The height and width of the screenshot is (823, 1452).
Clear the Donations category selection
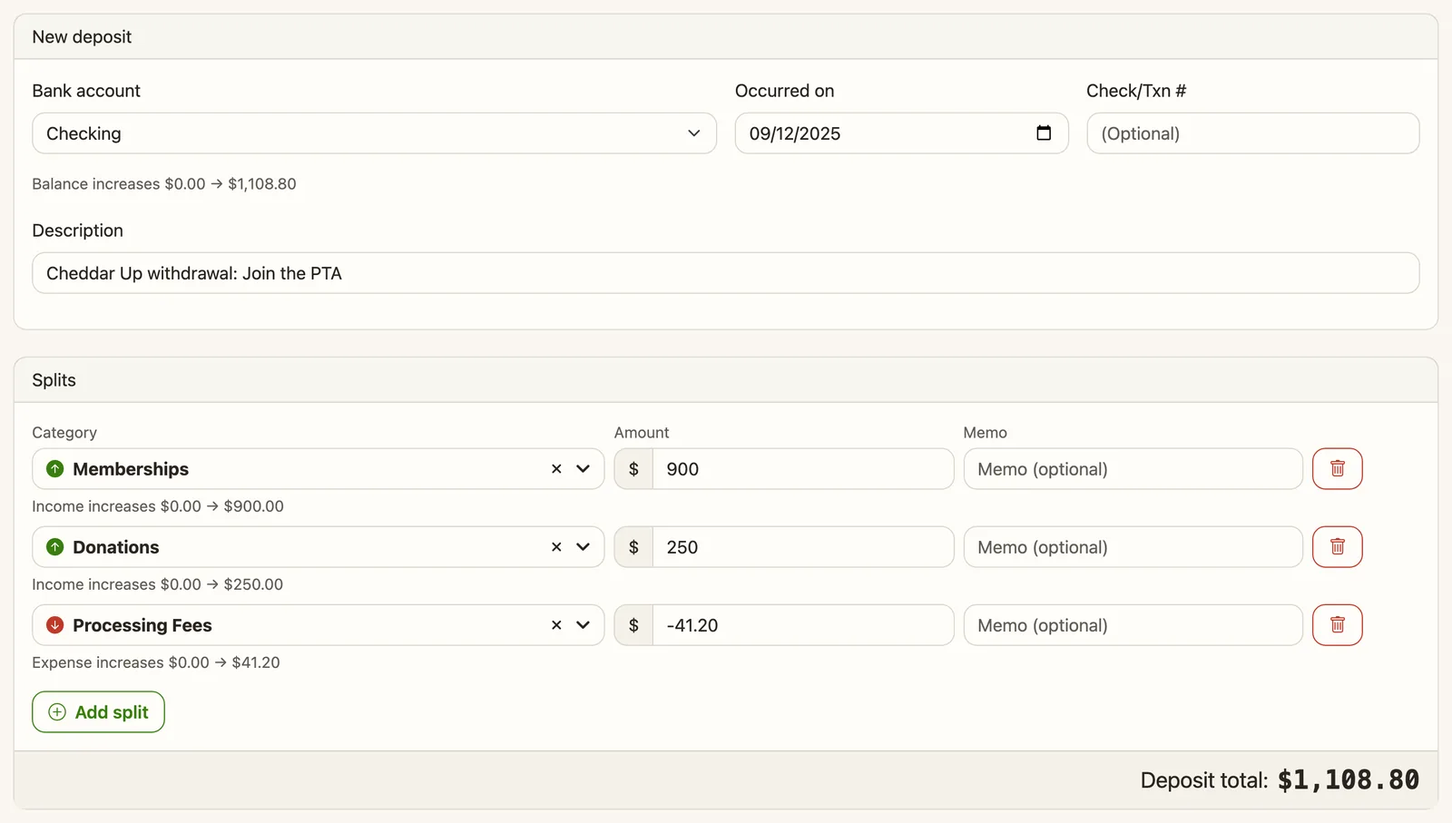coord(556,547)
